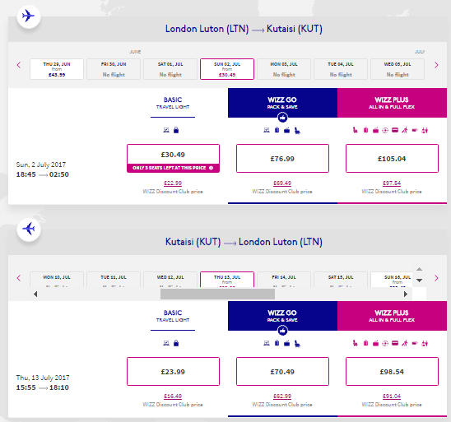This screenshot has width=451, height=422.
Task: Click the outbound flight airplane icon
Action: click(x=29, y=16)
